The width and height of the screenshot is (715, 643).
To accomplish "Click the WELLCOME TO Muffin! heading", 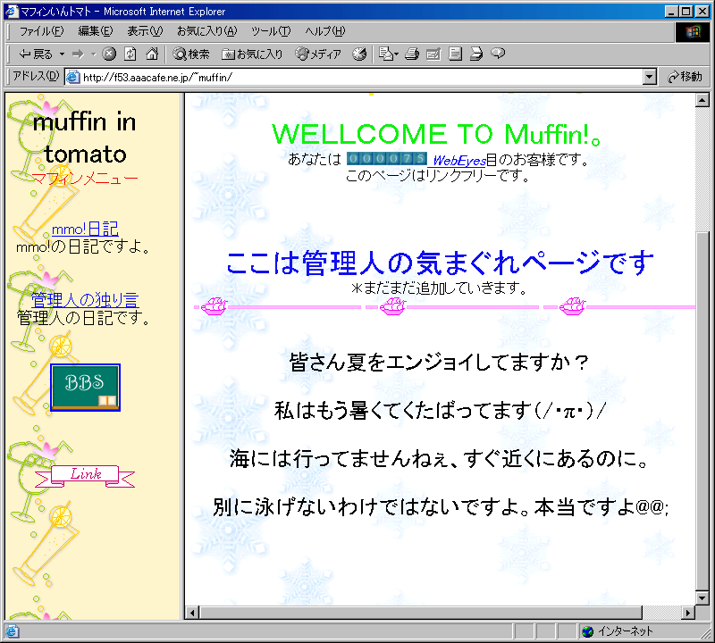I will point(437,134).
